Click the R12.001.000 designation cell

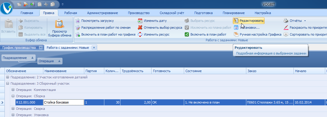[x=29, y=102]
